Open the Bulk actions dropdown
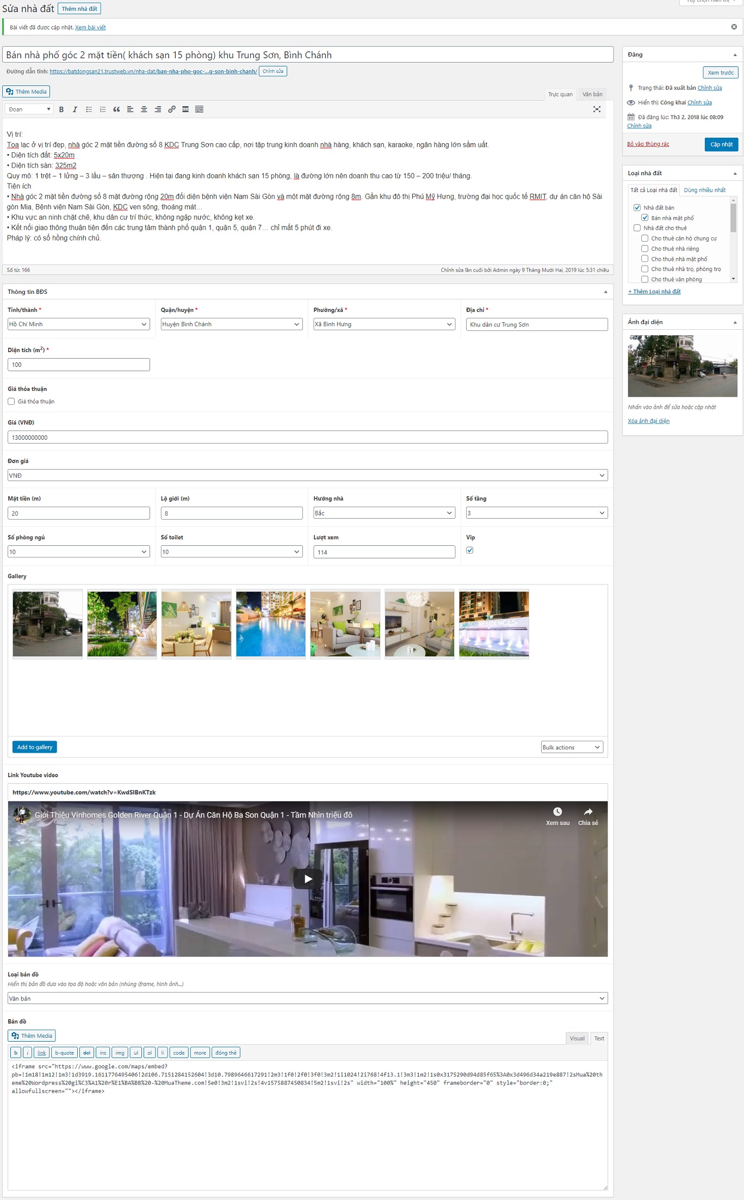Image resolution: width=744 pixels, height=1200 pixels. click(x=572, y=747)
